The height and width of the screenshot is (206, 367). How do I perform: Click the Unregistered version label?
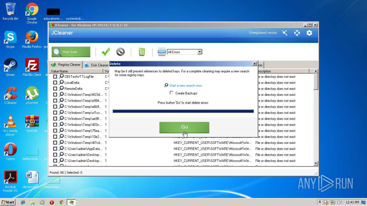tap(263, 33)
